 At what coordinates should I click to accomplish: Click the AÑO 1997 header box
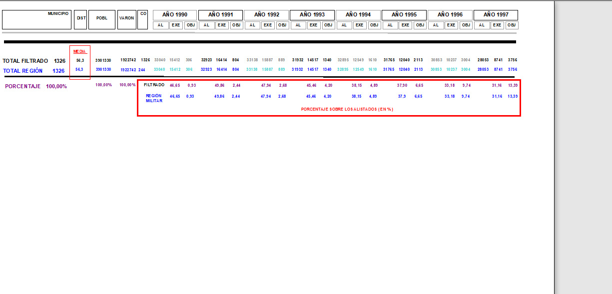pos(496,15)
